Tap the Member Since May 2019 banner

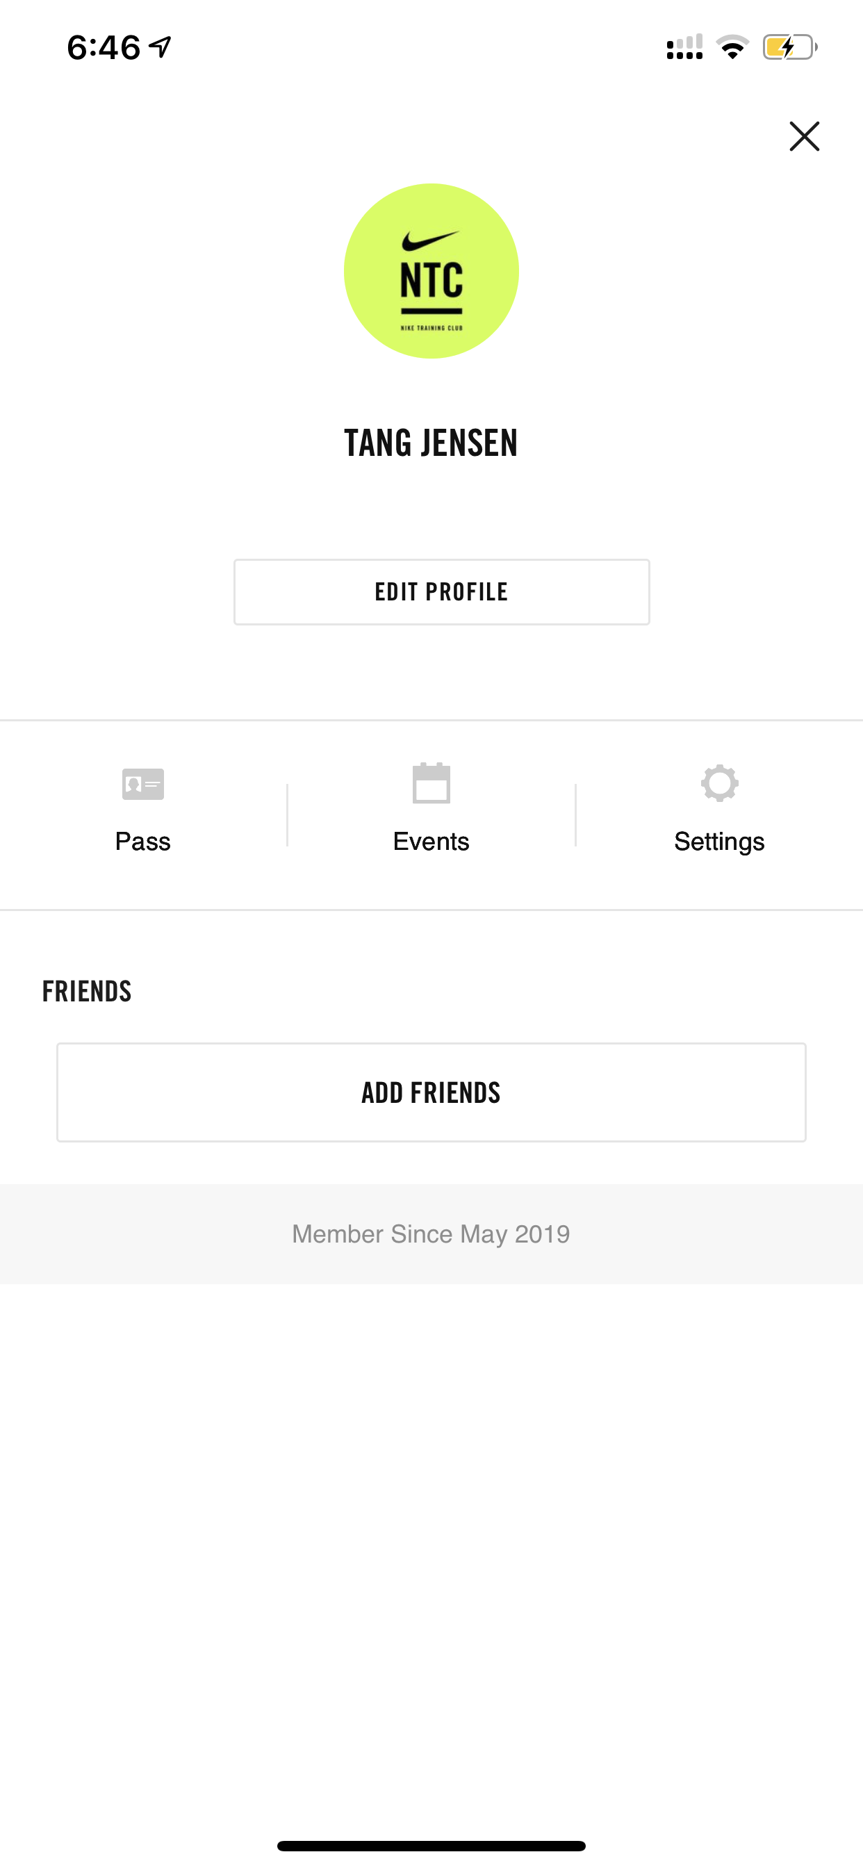pyautogui.click(x=431, y=1234)
